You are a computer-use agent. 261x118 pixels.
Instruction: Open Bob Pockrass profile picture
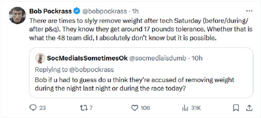[x=17, y=15]
